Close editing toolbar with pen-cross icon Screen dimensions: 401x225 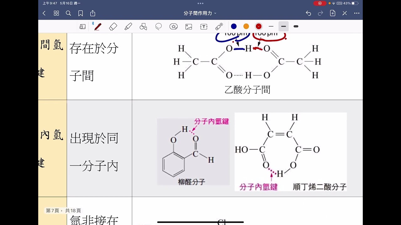(345, 13)
